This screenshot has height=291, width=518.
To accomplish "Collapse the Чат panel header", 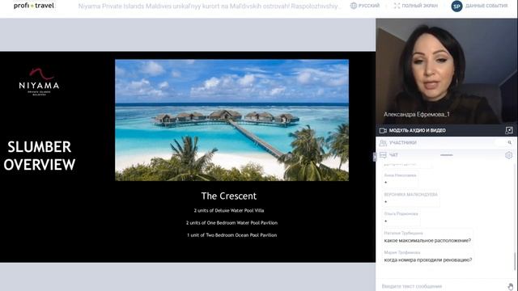I will [447, 154].
